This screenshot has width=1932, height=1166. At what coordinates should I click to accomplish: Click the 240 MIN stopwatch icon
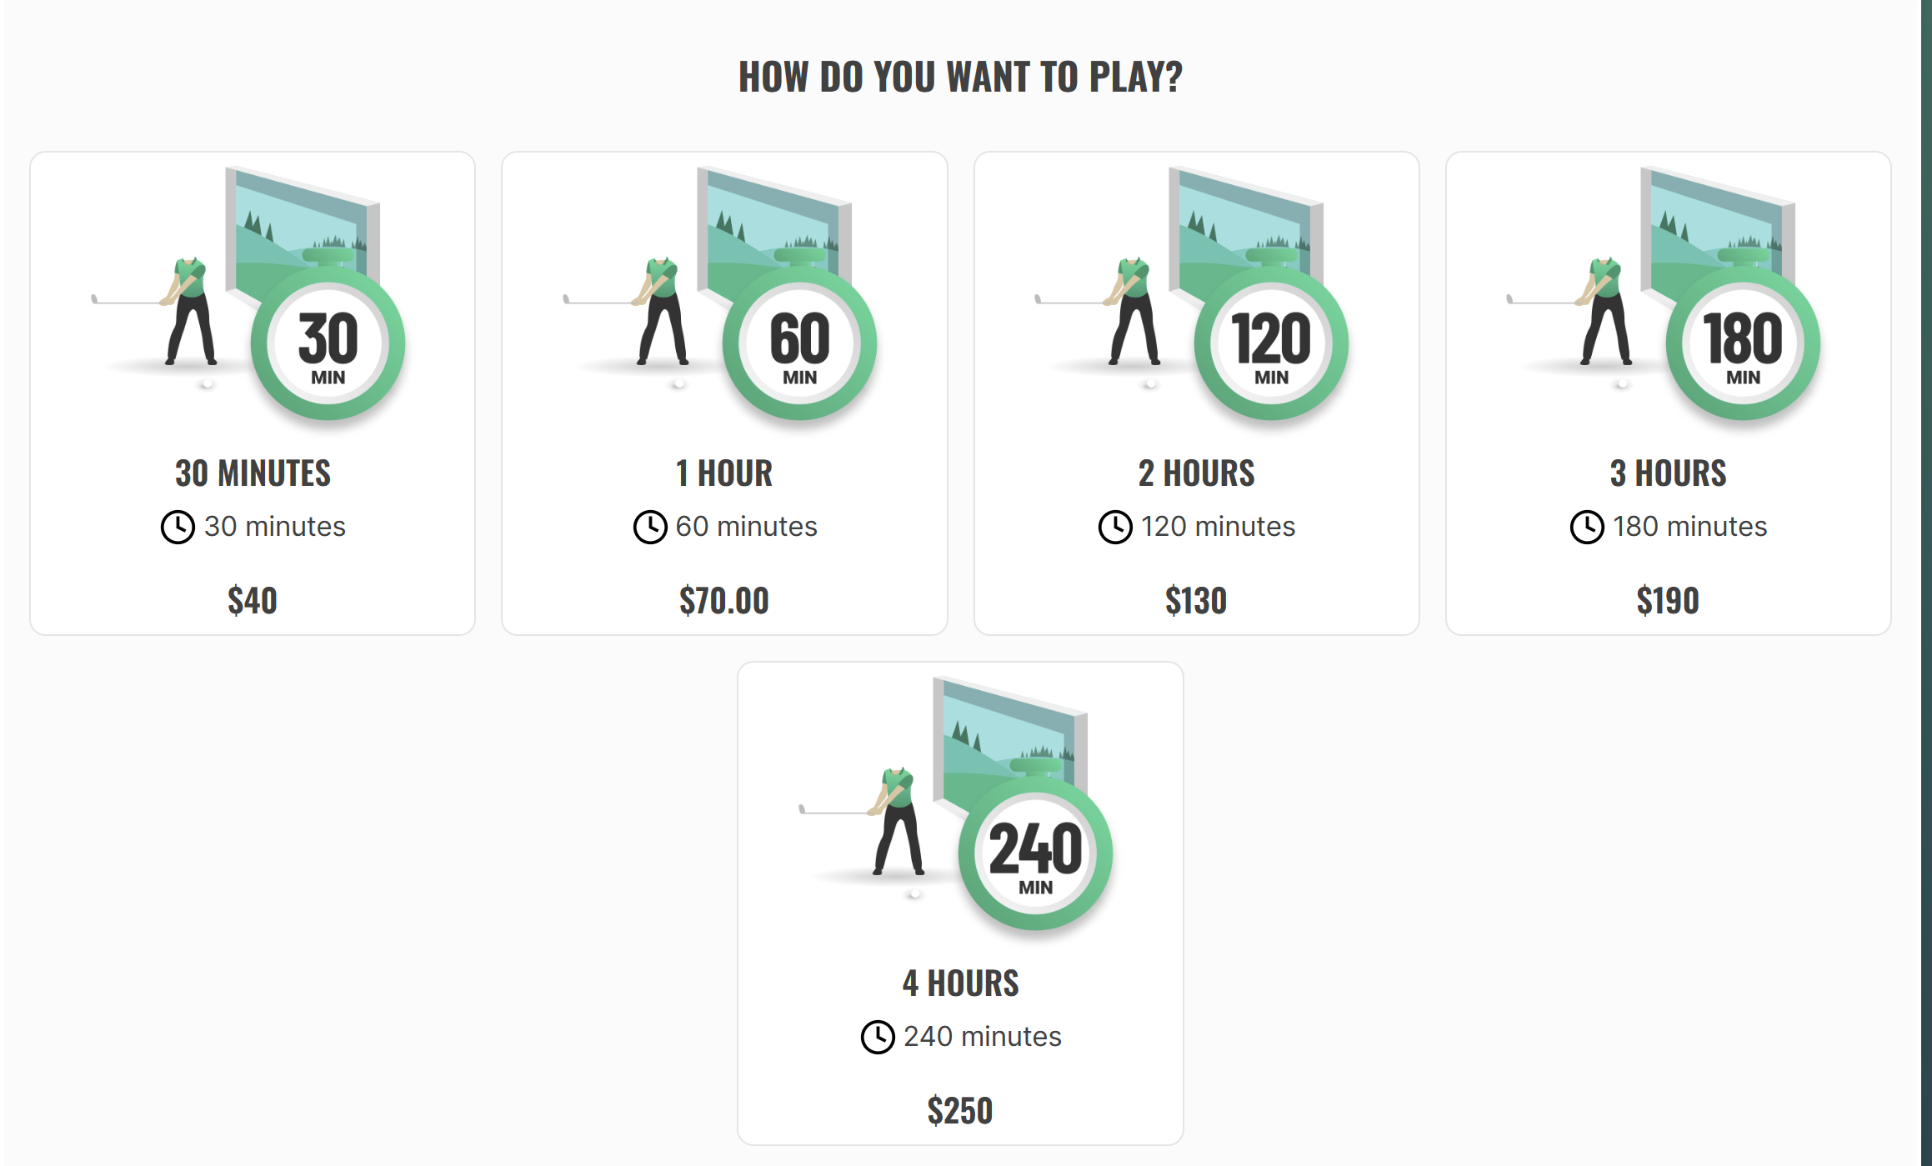coord(1035,853)
